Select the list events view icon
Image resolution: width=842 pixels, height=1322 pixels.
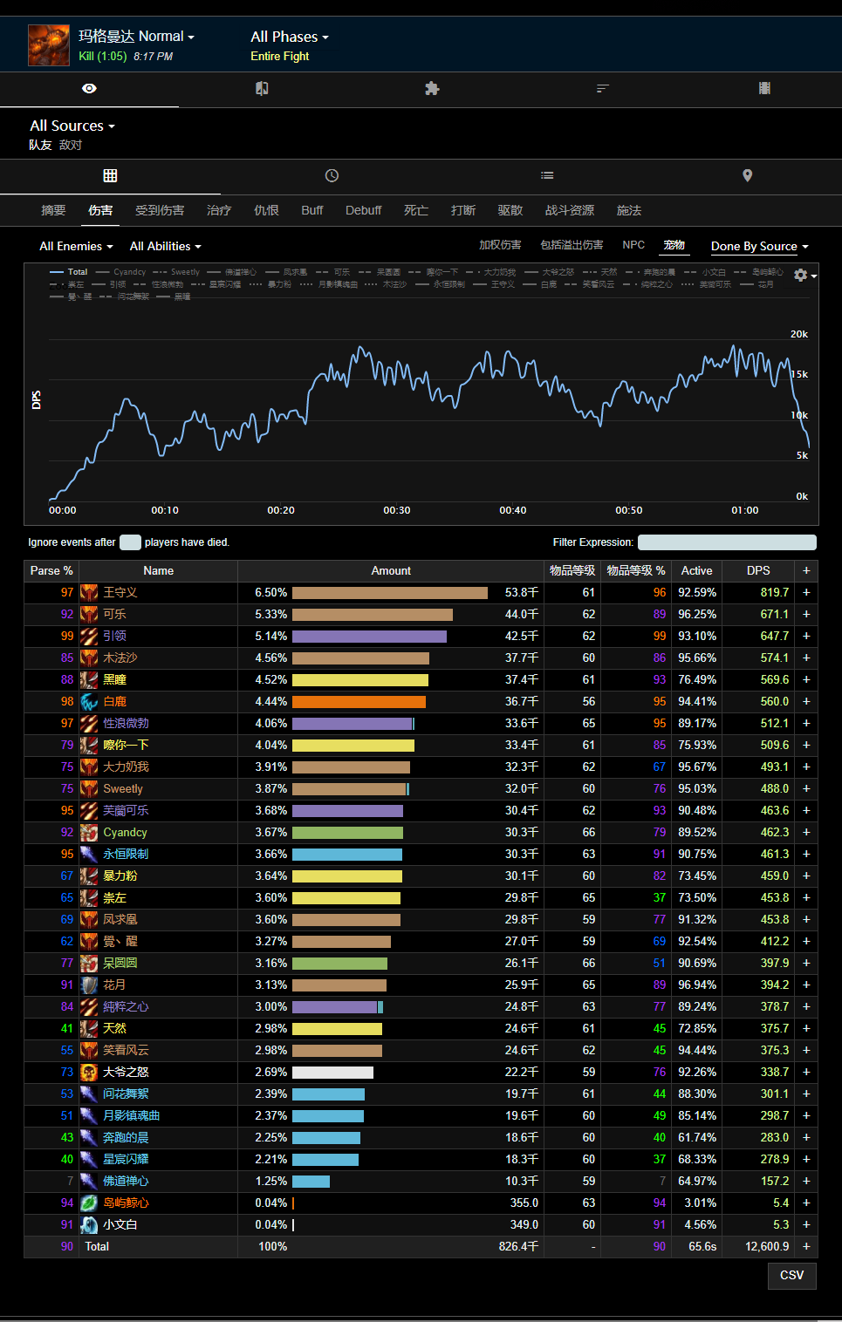point(547,175)
